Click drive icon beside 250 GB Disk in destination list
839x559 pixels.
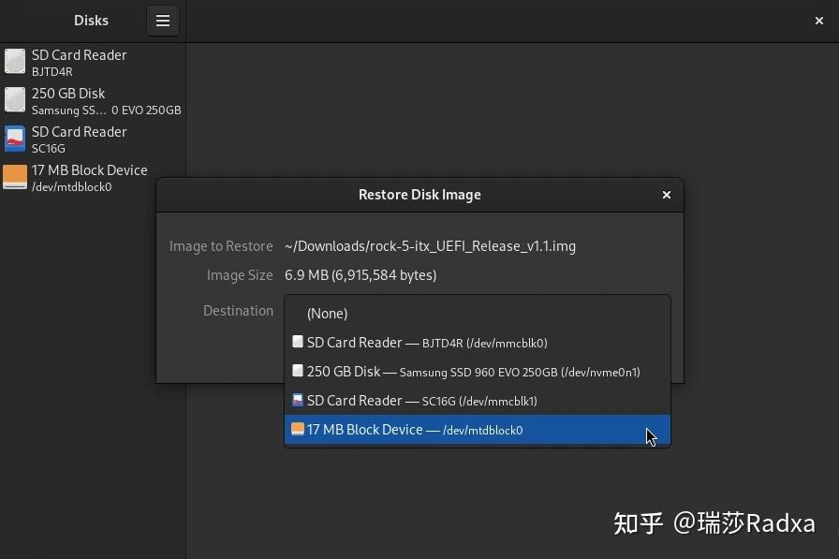point(298,371)
